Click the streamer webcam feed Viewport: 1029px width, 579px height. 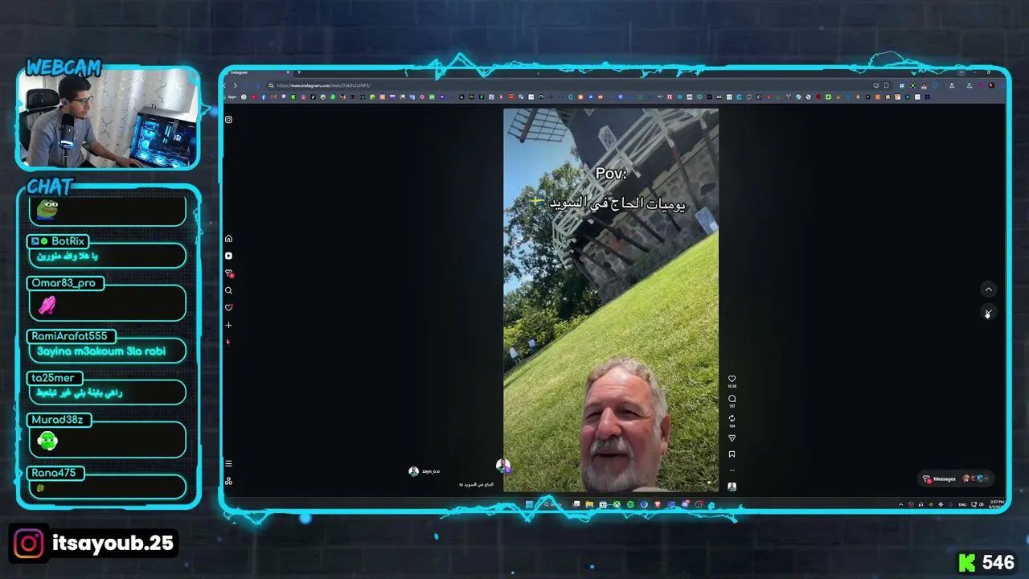click(x=108, y=118)
